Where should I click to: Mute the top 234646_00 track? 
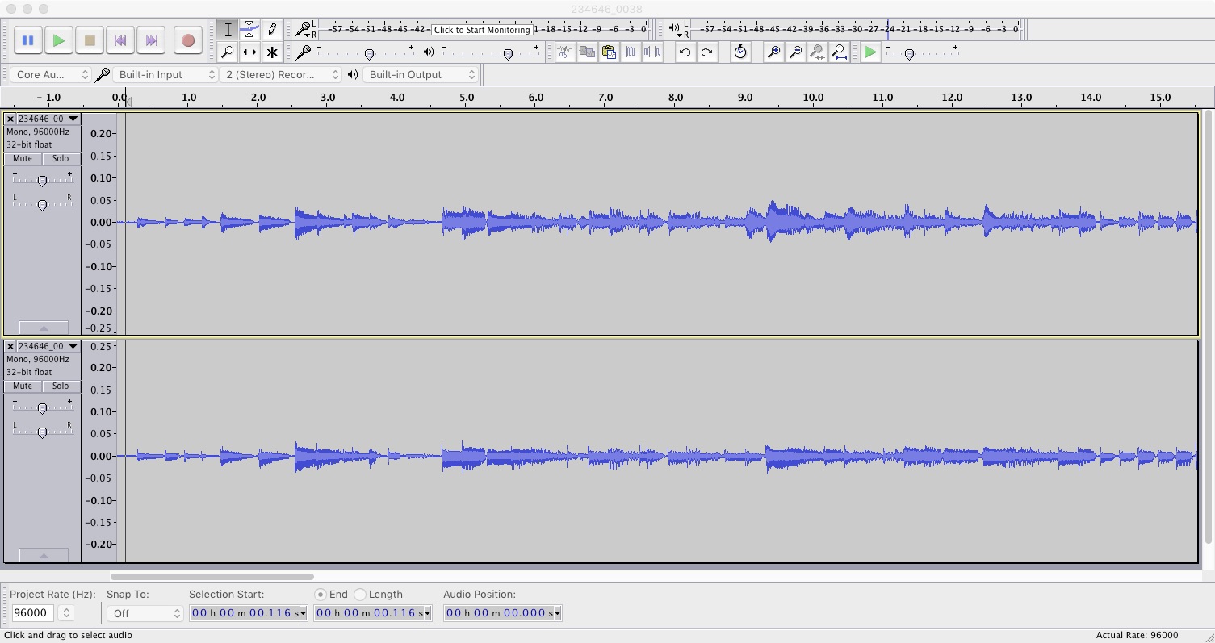pyautogui.click(x=22, y=158)
